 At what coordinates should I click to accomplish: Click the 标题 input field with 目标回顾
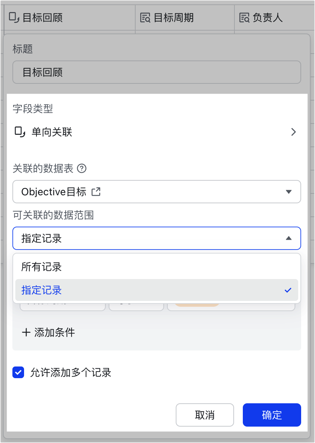(x=157, y=72)
